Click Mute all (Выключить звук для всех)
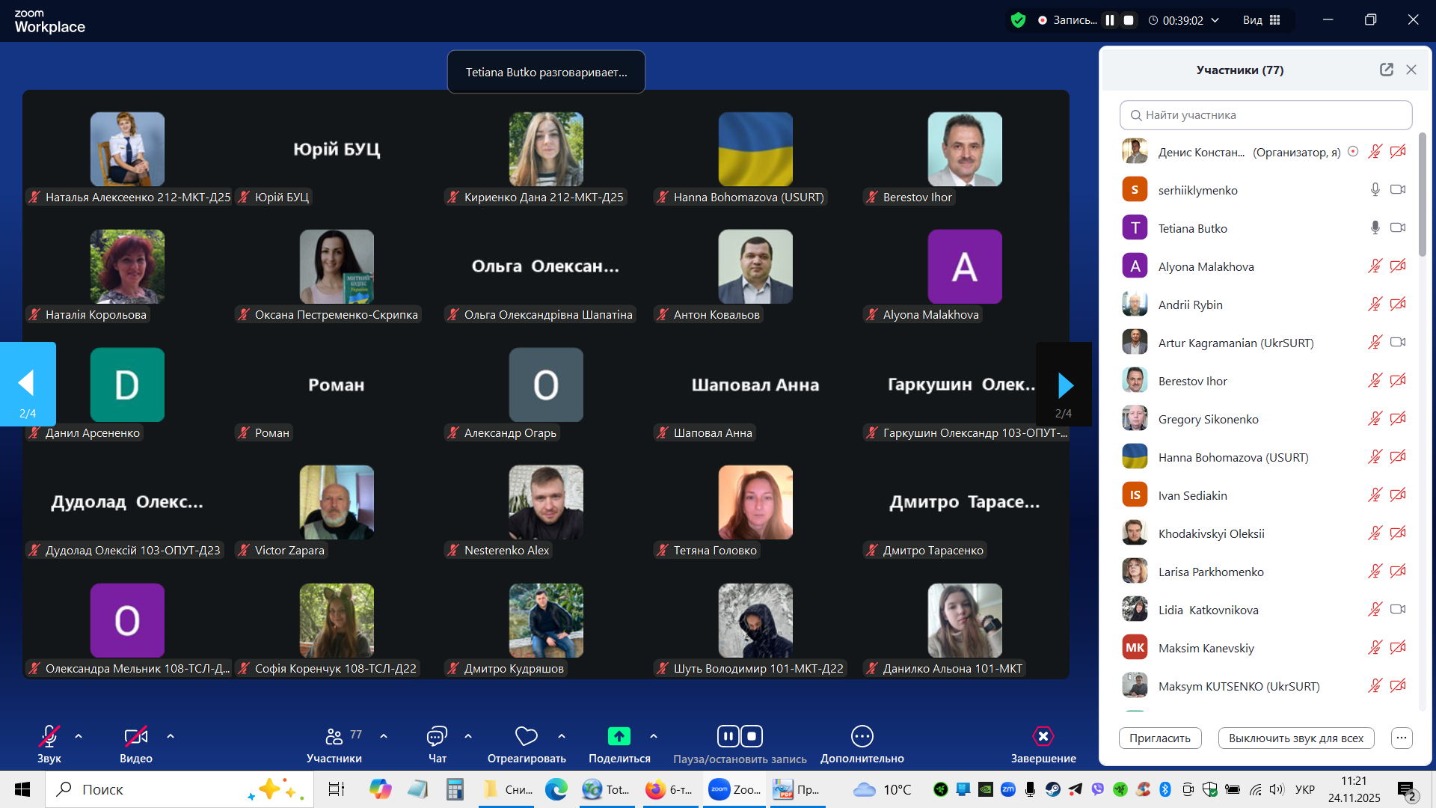Screen dimensions: 1436x808 coord(1295,738)
